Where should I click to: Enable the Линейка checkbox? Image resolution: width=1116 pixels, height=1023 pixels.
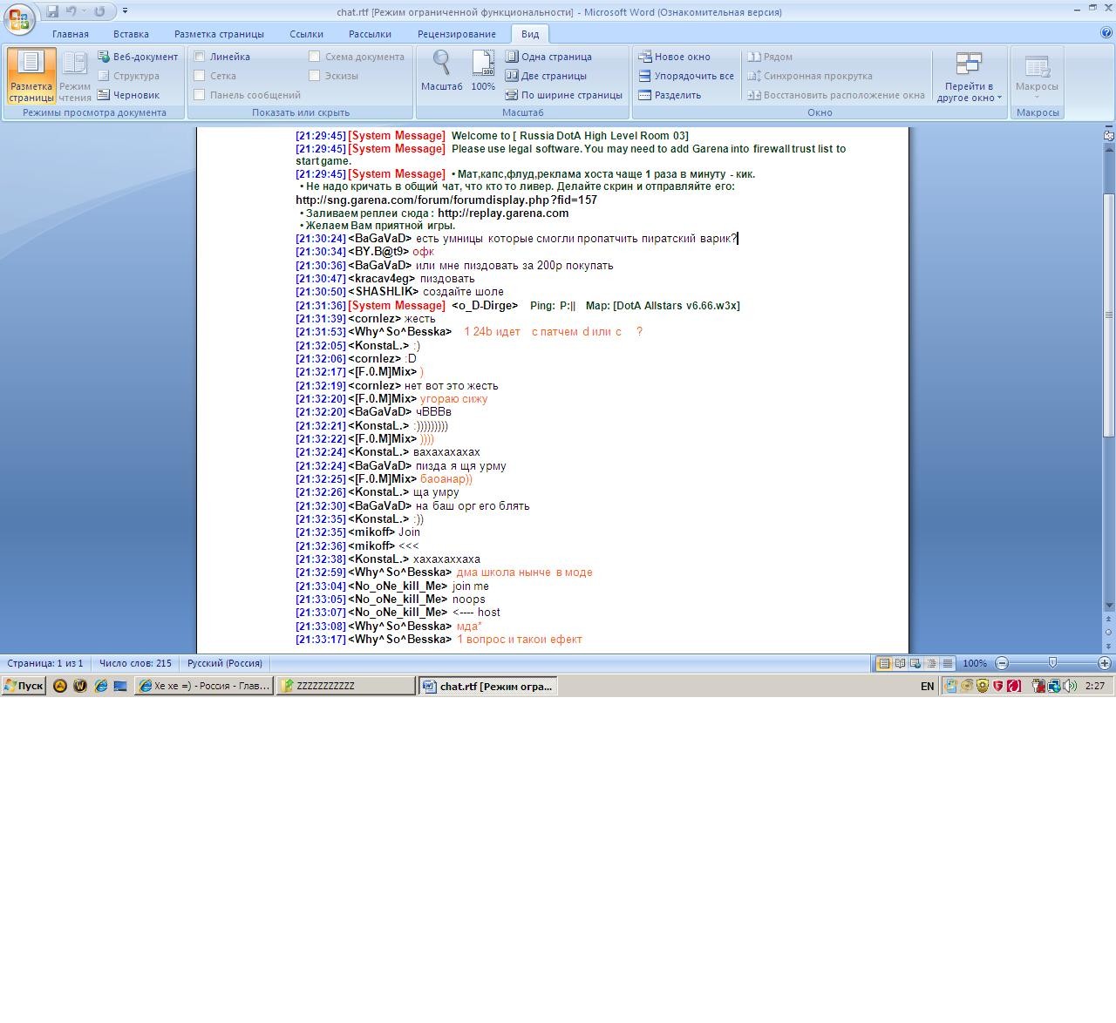(200, 57)
